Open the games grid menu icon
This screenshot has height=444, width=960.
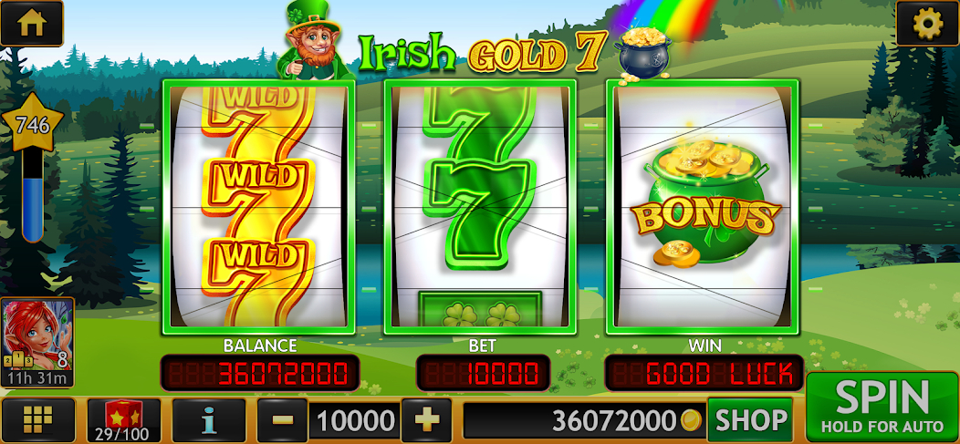tap(37, 420)
